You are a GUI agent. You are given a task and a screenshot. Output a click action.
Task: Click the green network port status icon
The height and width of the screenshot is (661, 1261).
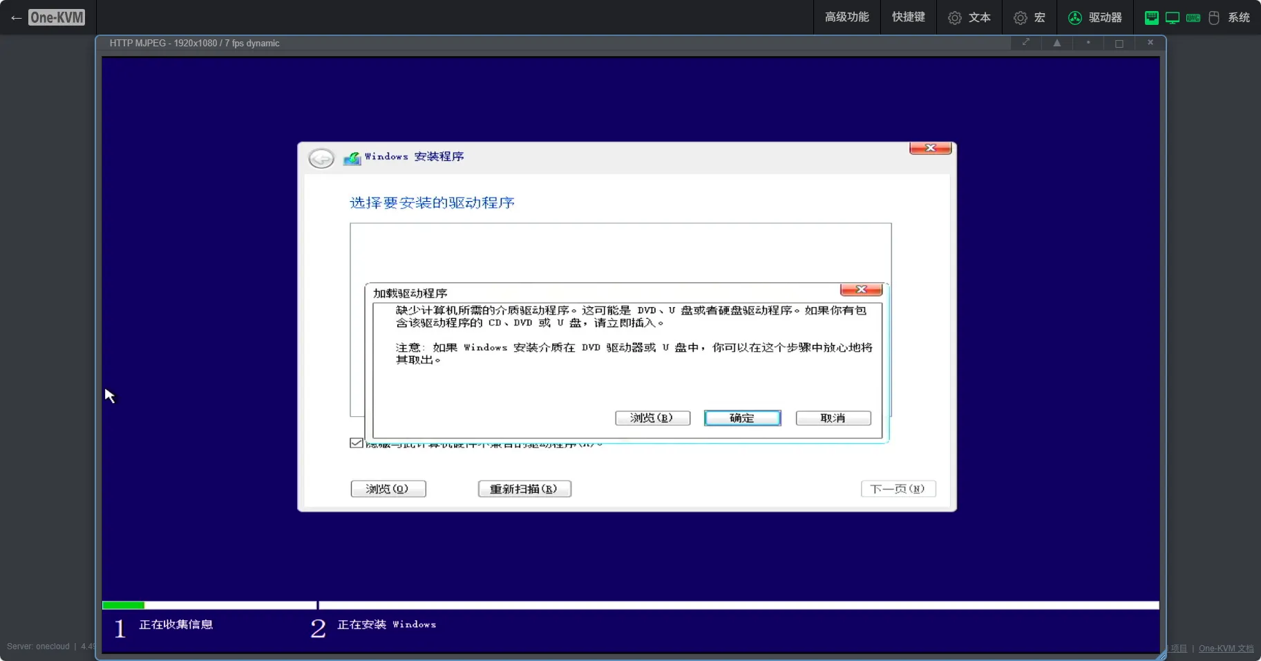(1151, 18)
